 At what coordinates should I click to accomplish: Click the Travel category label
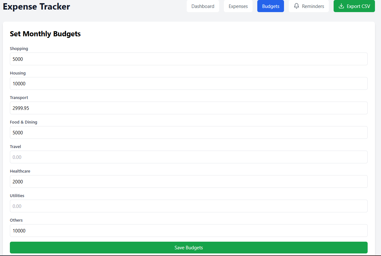[15, 146]
